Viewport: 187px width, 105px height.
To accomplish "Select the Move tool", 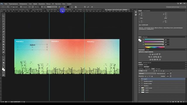I will [x=4, y=16].
